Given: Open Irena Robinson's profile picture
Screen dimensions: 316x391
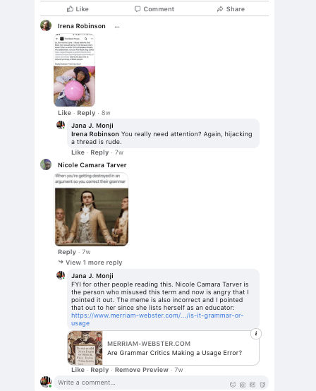Looking at the screenshot, I should [46, 25].
